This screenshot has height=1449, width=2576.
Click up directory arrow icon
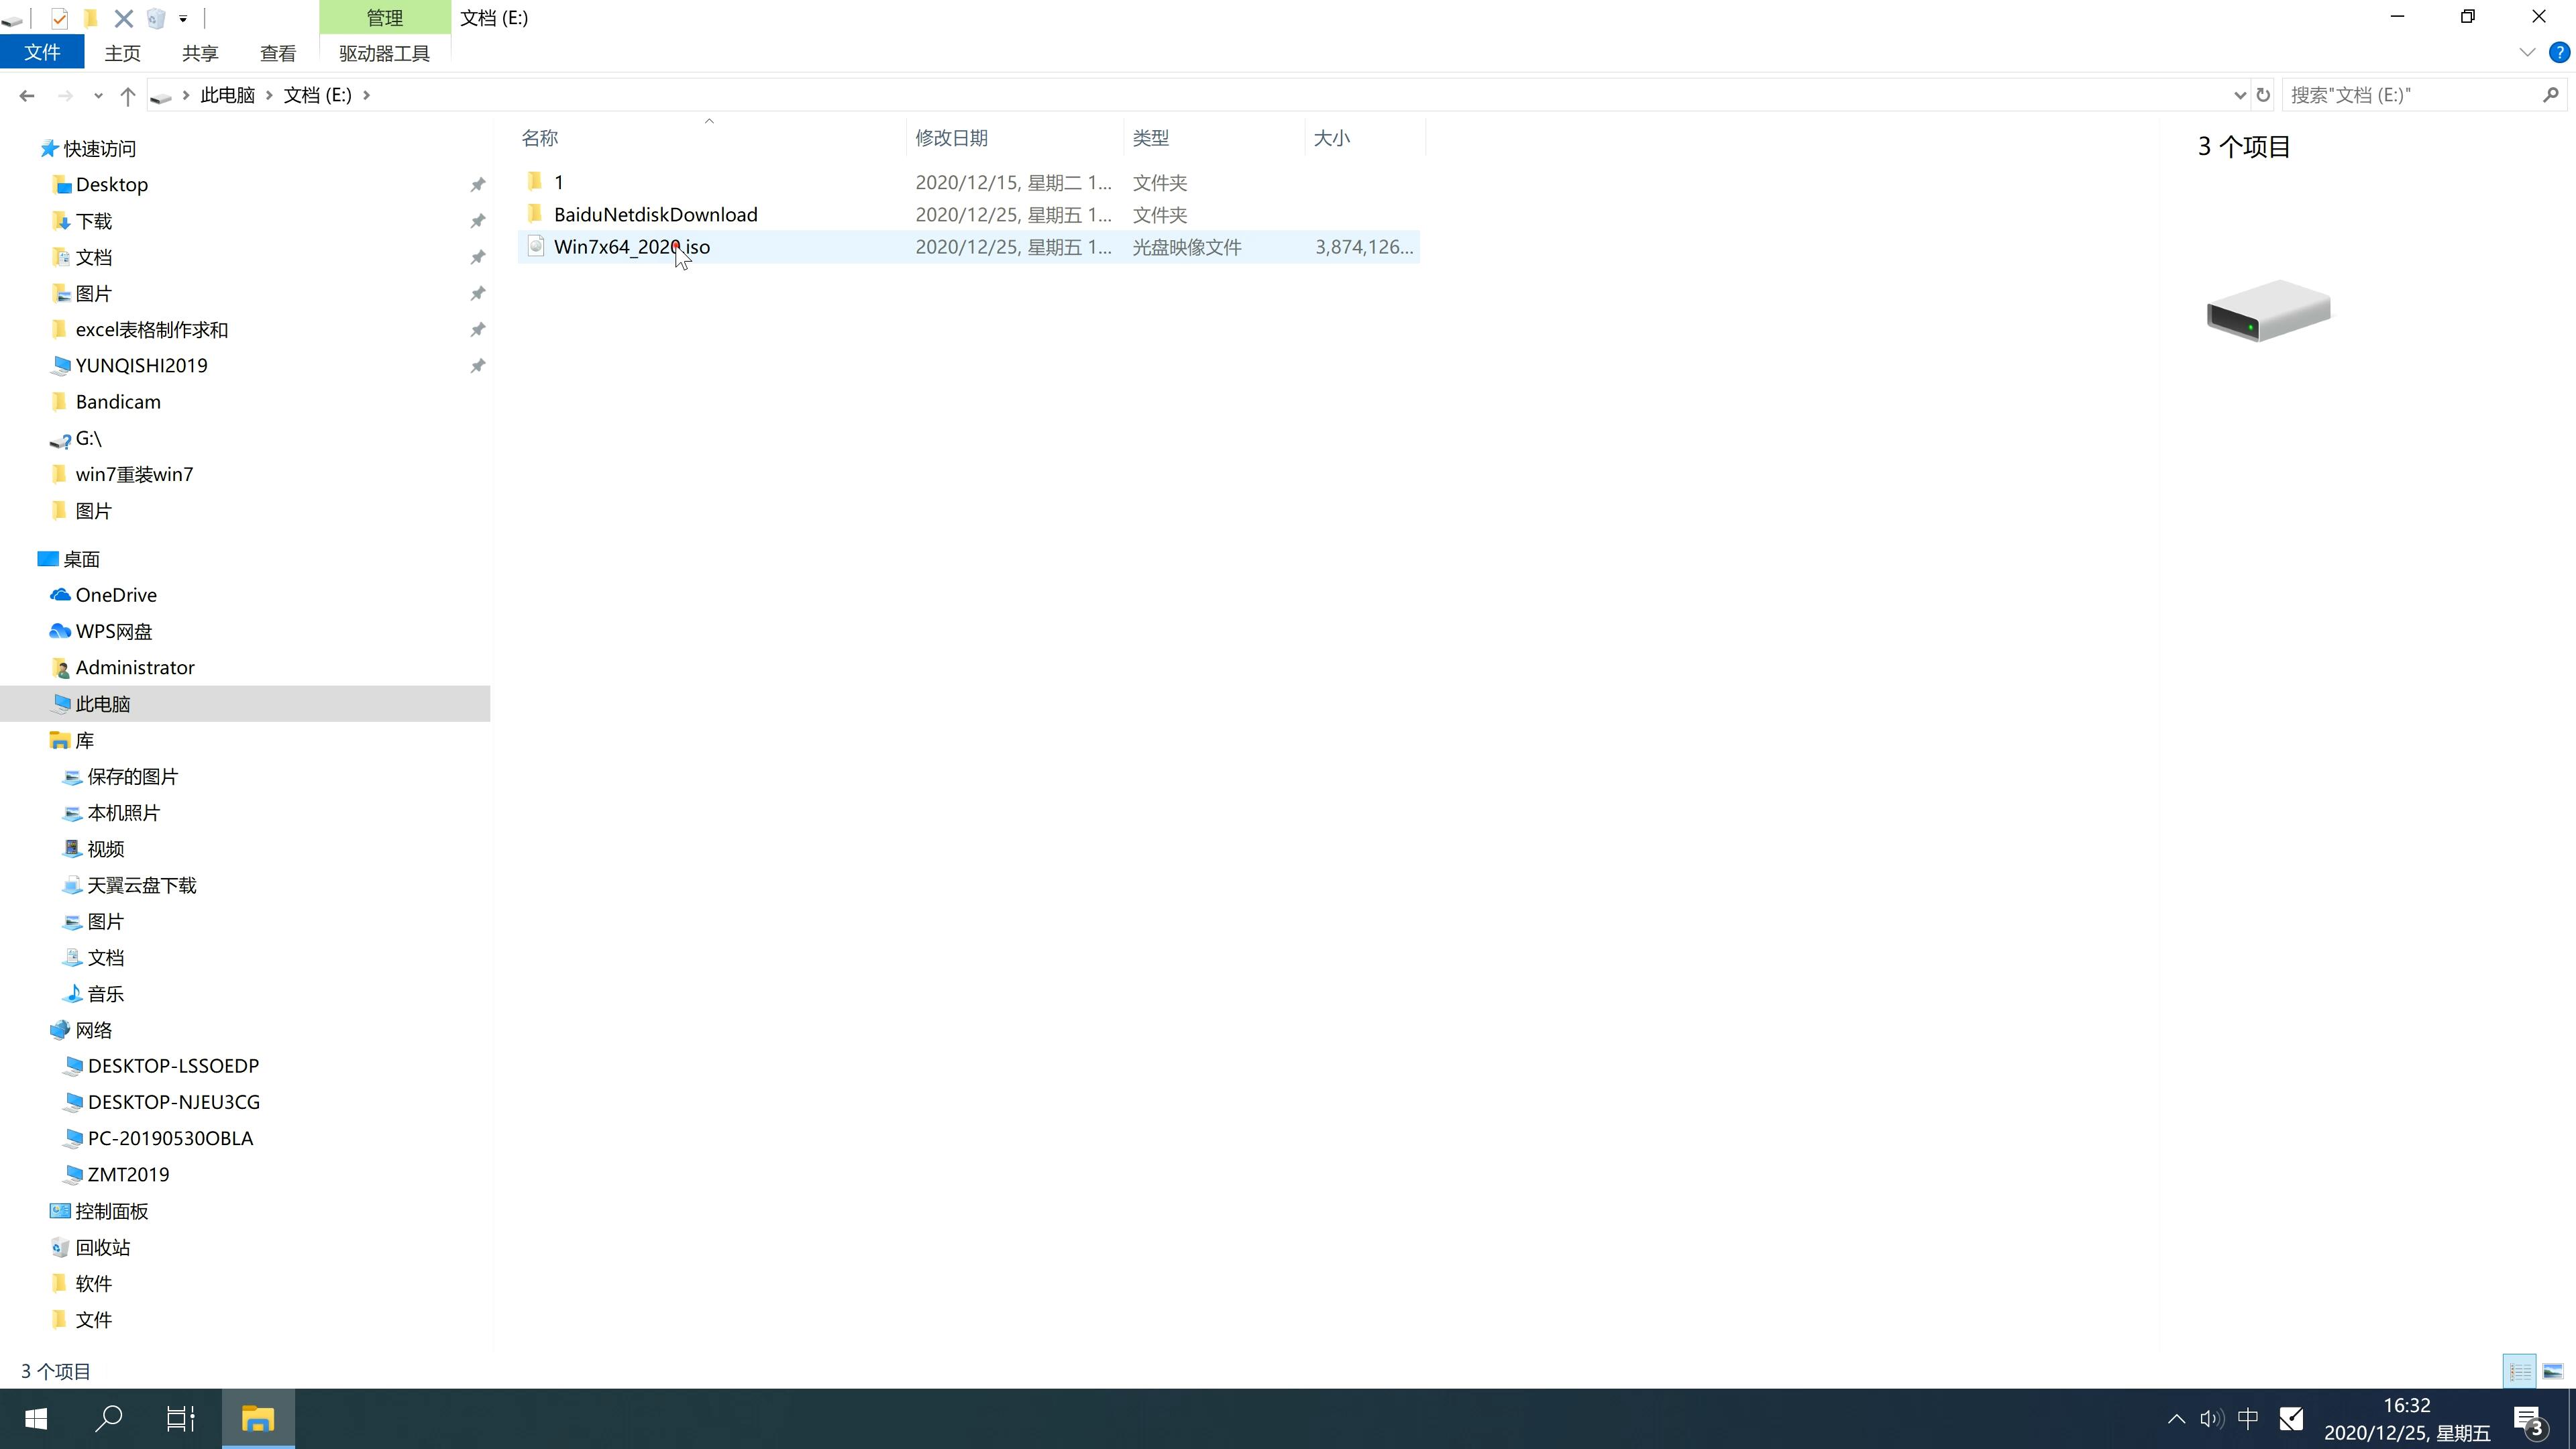pyautogui.click(x=127, y=94)
